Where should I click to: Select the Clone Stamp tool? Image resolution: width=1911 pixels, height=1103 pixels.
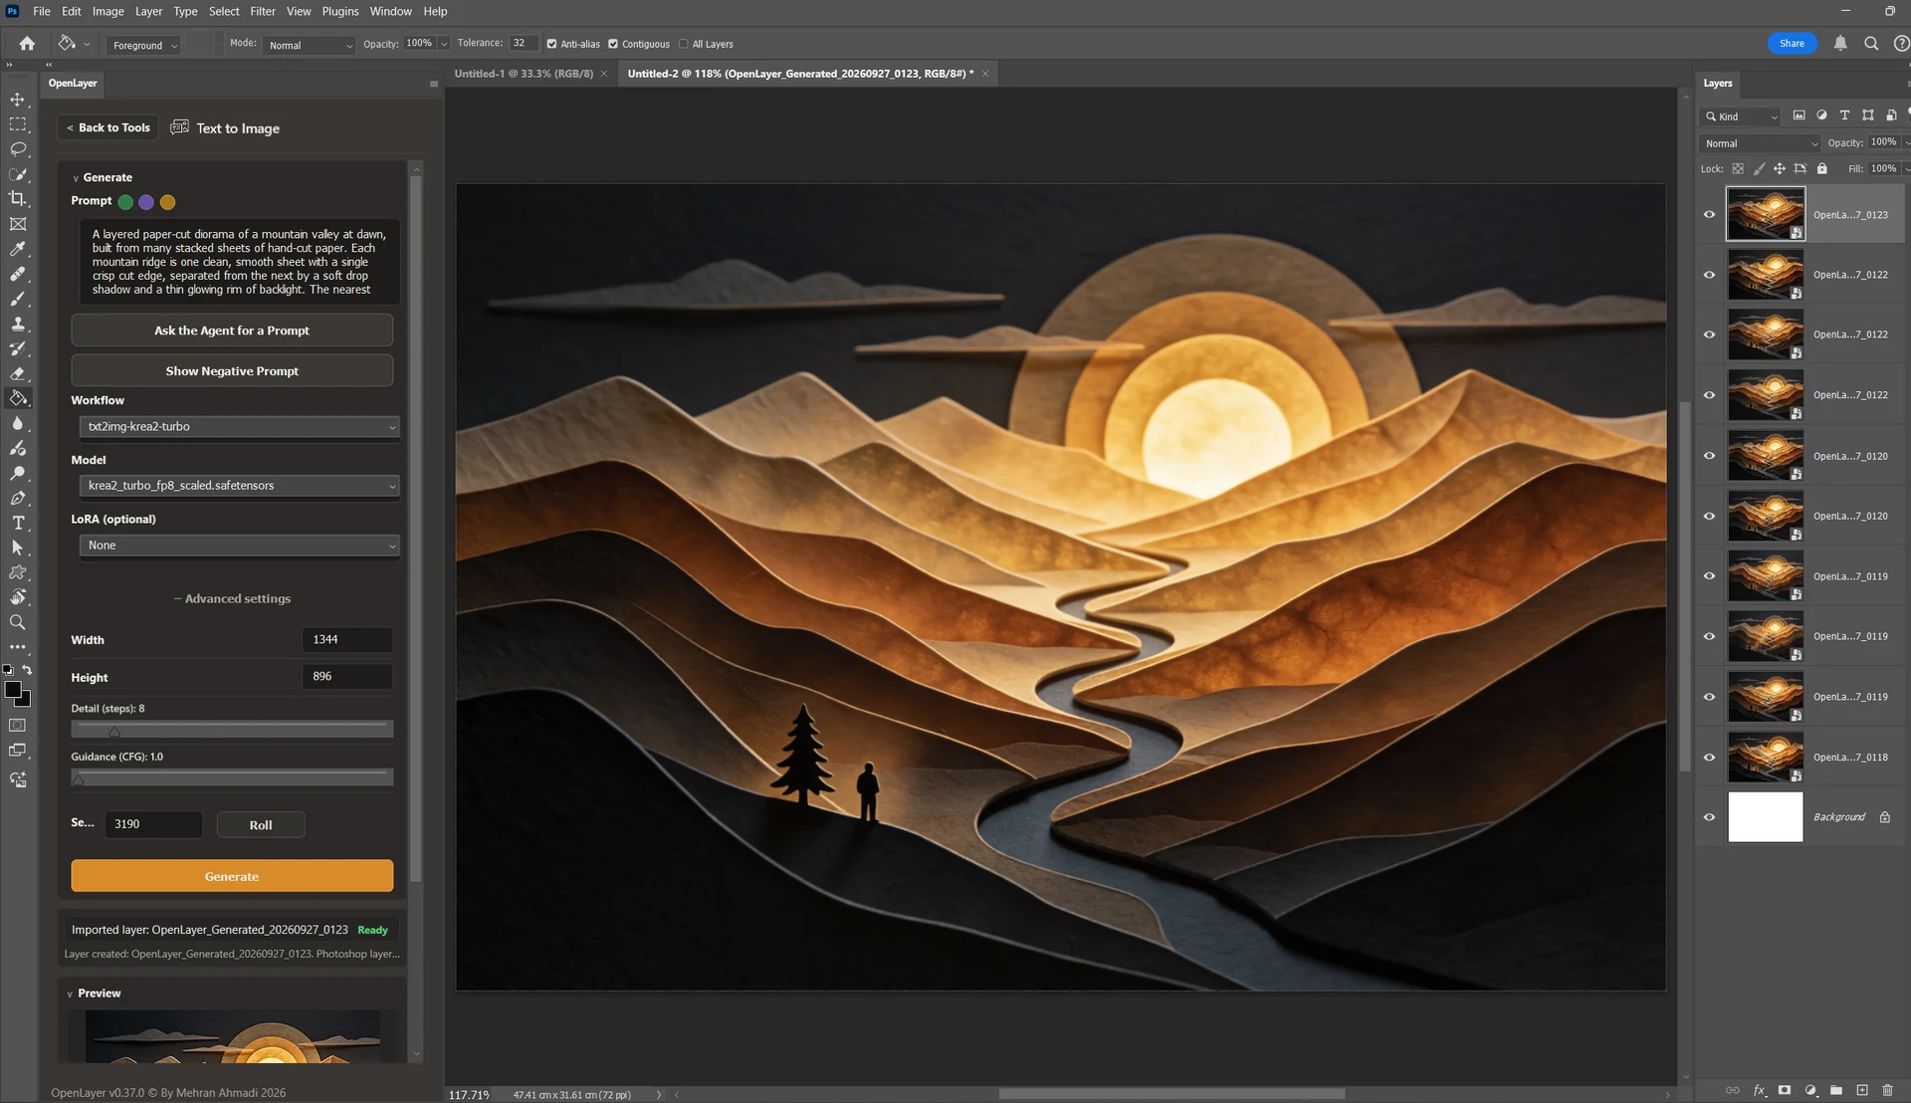click(18, 324)
